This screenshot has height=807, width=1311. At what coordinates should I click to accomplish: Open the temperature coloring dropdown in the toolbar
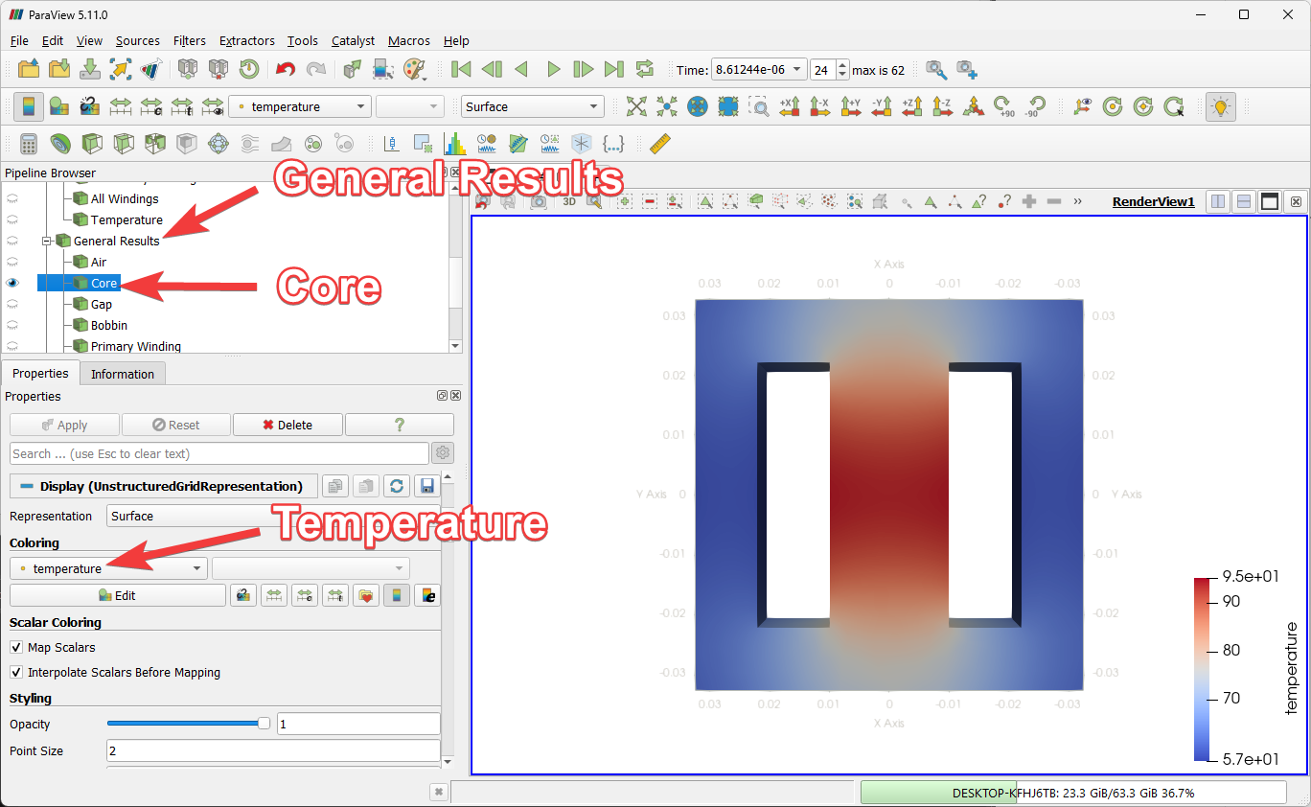[x=300, y=106]
